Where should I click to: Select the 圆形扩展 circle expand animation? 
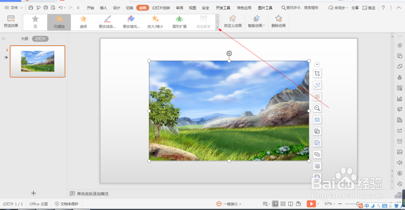pos(179,22)
